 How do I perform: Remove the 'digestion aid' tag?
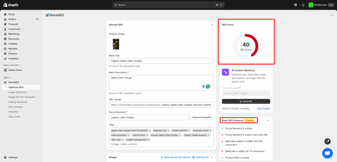tap(168, 130)
